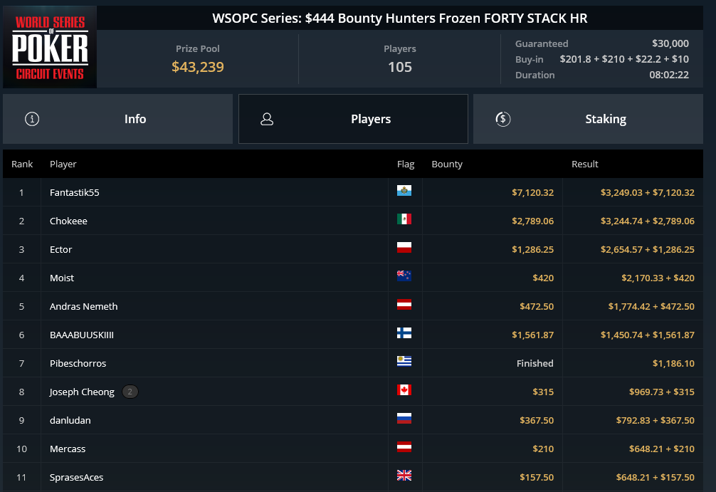Click the Mexican flag beside Chokeee
Image resolution: width=716 pixels, height=492 pixels.
[404, 219]
